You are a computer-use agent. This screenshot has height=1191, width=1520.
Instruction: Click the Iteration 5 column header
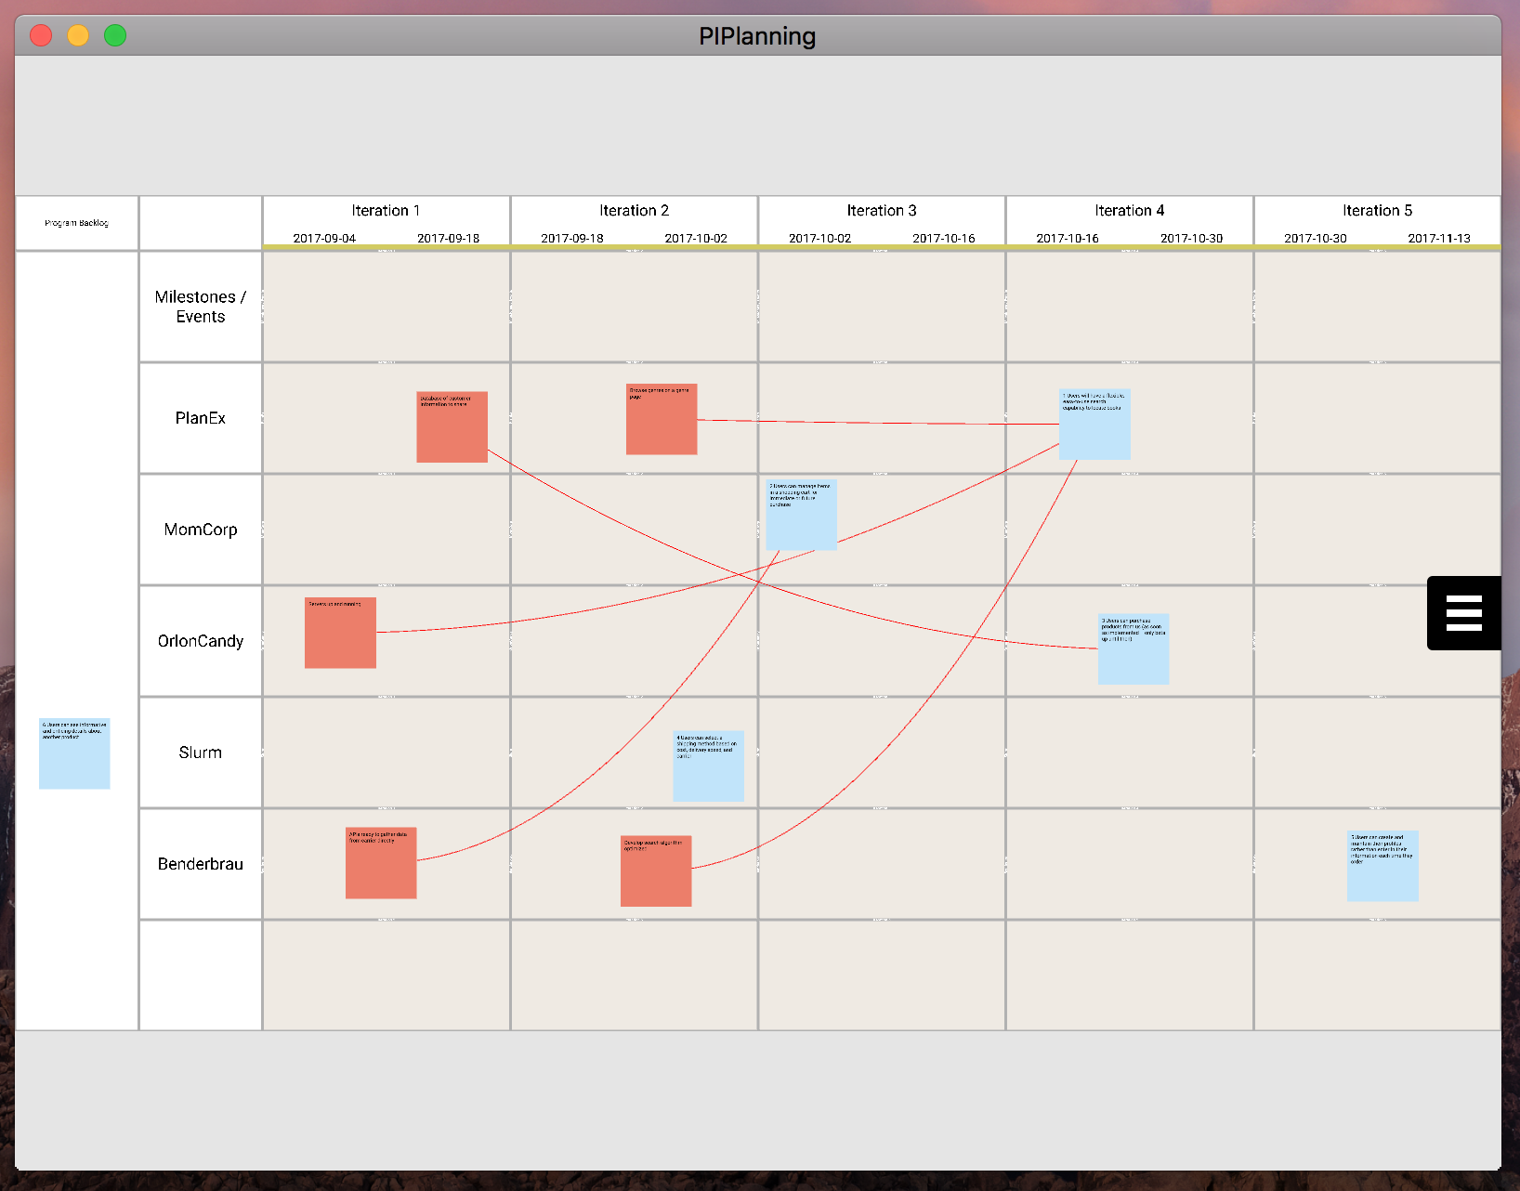point(1377,211)
